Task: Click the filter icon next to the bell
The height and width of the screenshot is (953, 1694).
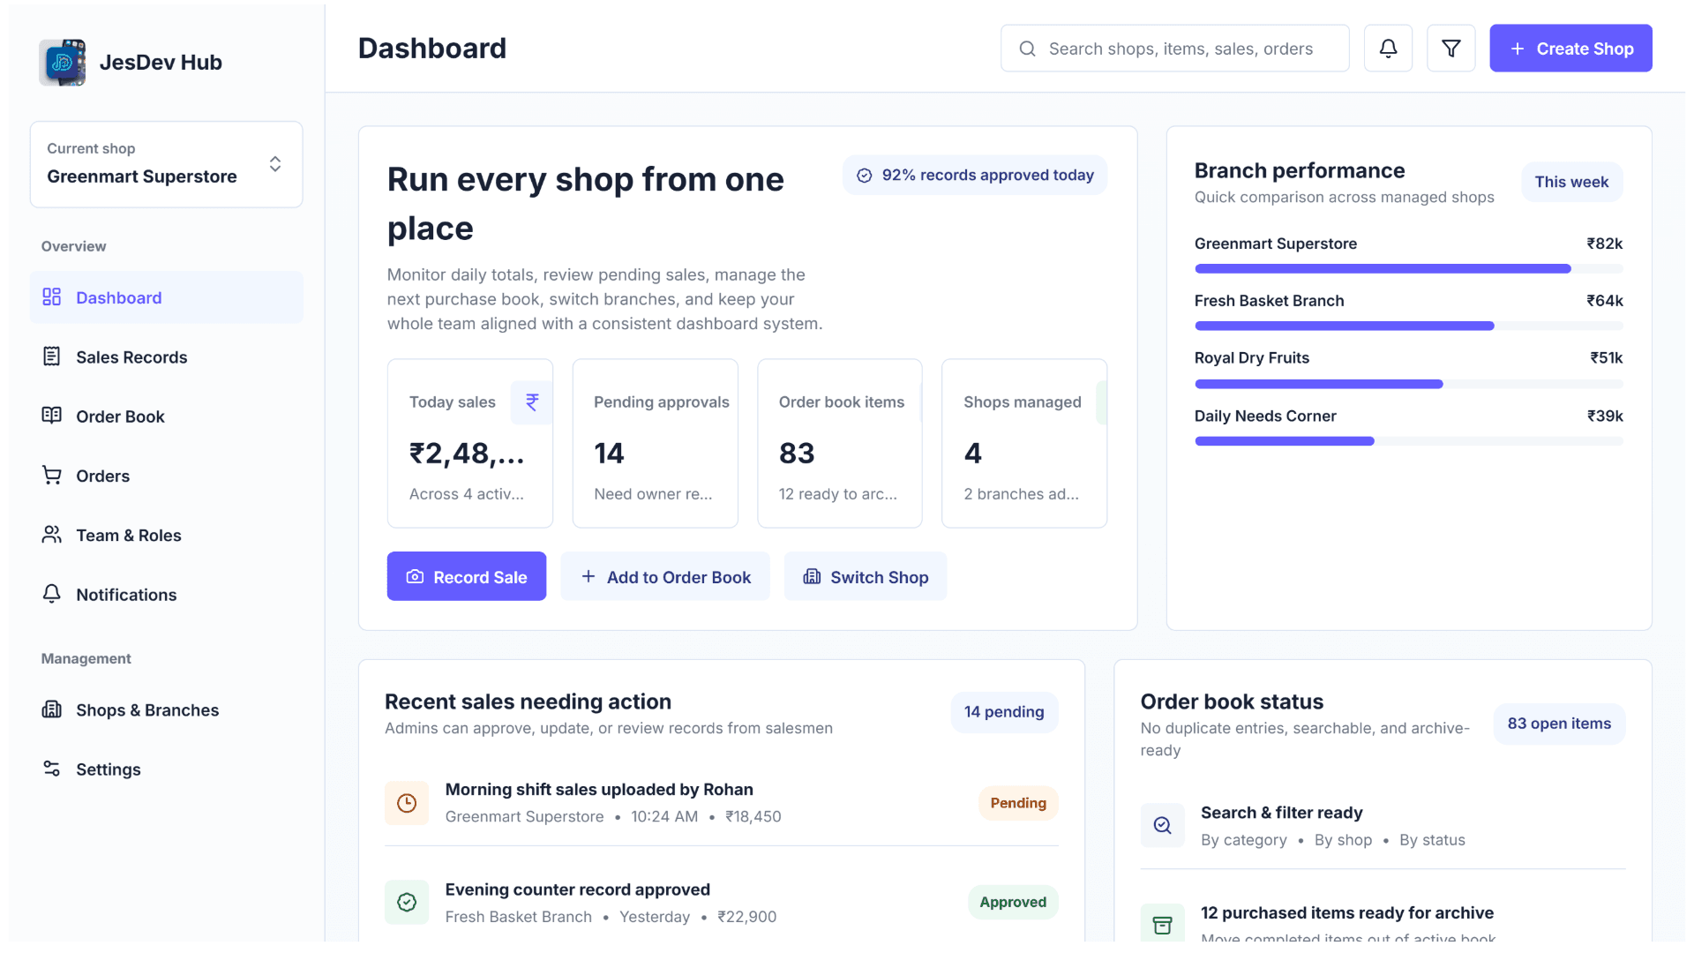Action: [1450, 48]
